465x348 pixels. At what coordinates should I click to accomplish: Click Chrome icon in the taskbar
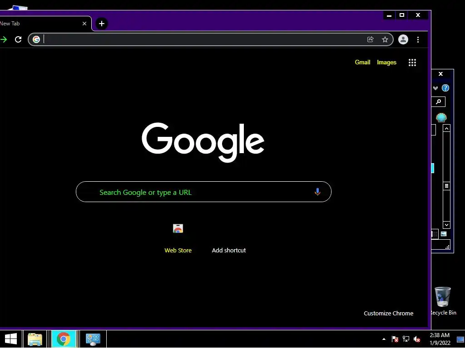[x=64, y=339]
